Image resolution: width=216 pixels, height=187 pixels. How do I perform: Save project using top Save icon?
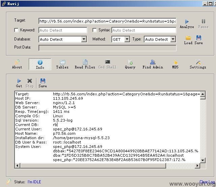tap(198, 40)
